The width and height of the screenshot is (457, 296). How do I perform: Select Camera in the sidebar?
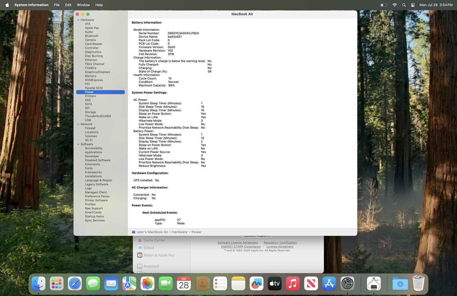pyautogui.click(x=90, y=40)
